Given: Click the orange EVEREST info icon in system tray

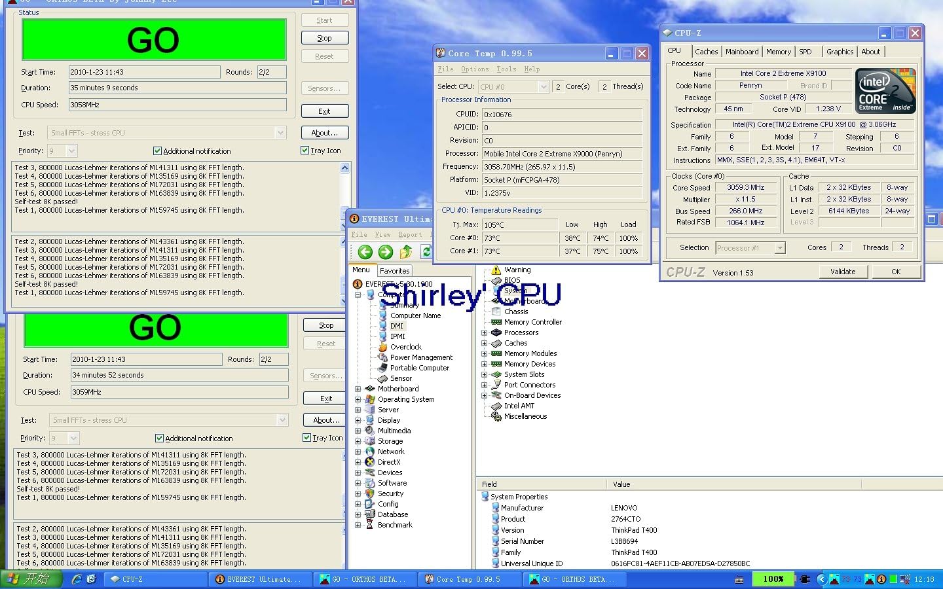Looking at the screenshot, I should (x=881, y=579).
